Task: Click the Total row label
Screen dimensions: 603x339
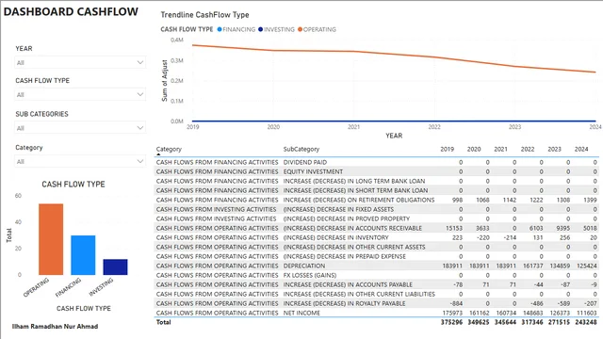Action: [x=163, y=322]
